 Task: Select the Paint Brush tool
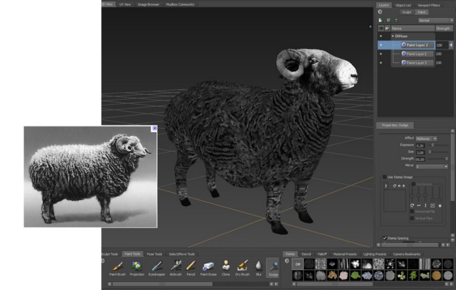point(117,267)
